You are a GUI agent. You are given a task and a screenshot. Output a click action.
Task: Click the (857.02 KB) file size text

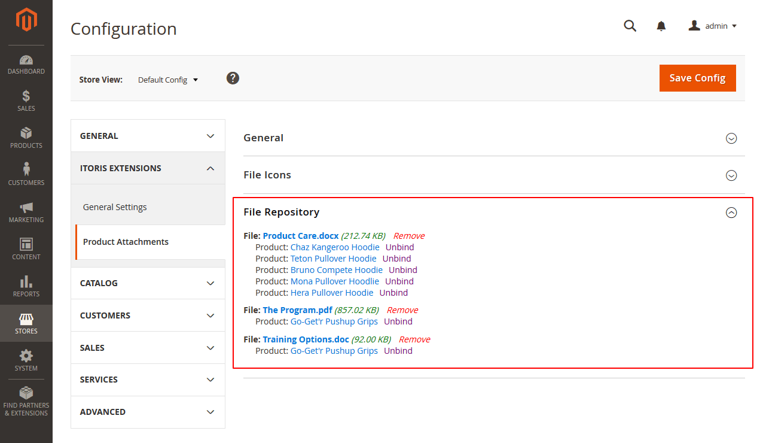[x=356, y=310]
